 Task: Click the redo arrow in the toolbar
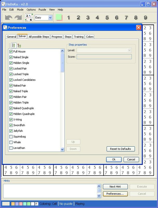(x=18, y=18)
